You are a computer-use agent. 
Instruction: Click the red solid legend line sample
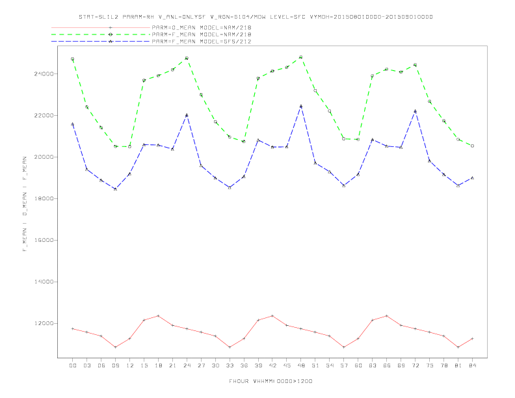coord(101,27)
